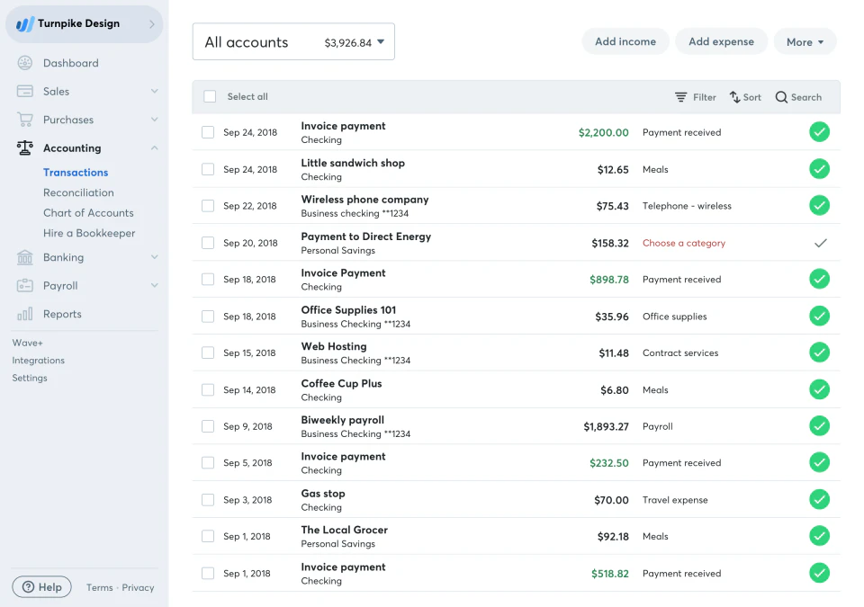Image resolution: width=864 pixels, height=607 pixels.
Task: Open Dashboard via its gauge icon
Action: tap(25, 63)
